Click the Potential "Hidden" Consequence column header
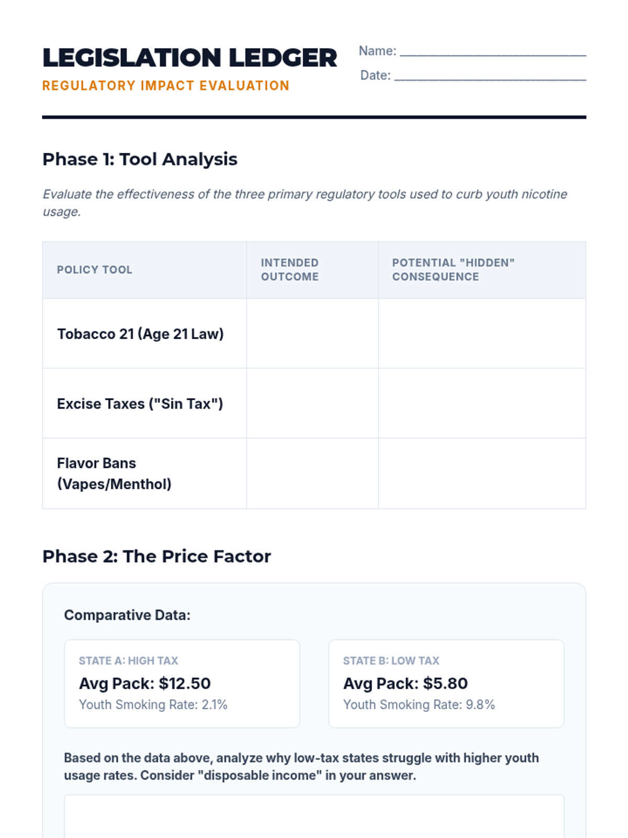 [x=453, y=270]
